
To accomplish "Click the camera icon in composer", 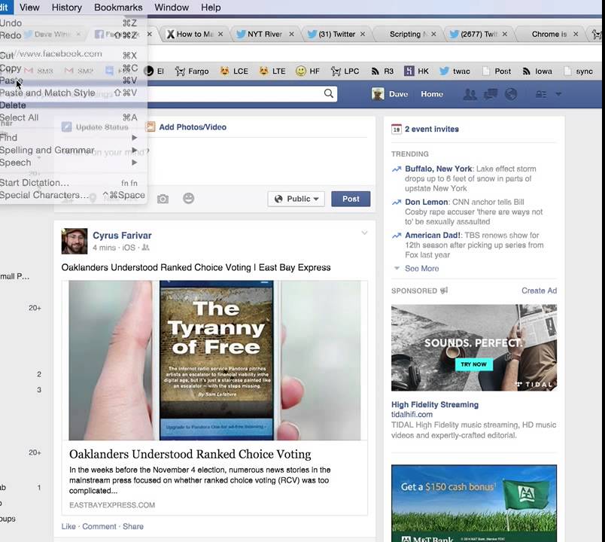I will click(163, 199).
